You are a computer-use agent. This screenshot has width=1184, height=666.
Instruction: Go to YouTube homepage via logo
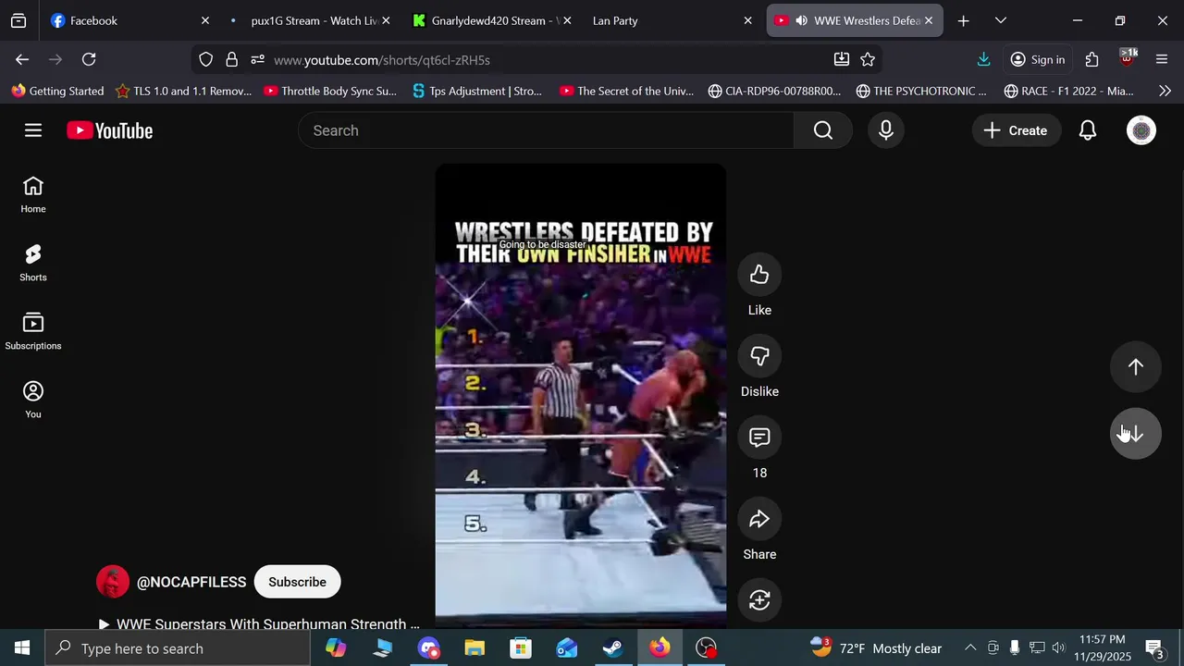point(110,130)
